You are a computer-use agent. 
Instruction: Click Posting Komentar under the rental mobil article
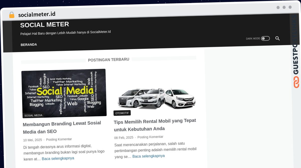click(x=150, y=137)
